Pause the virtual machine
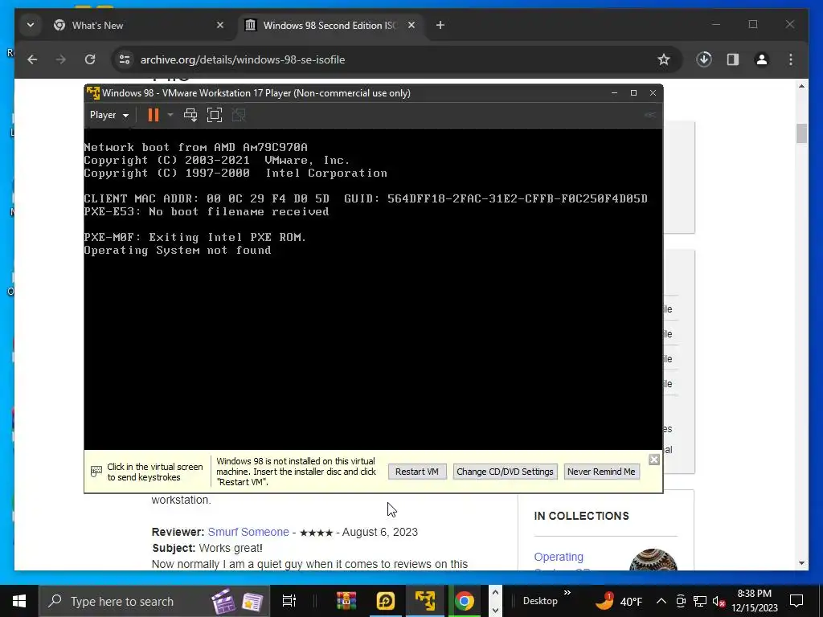 click(154, 115)
